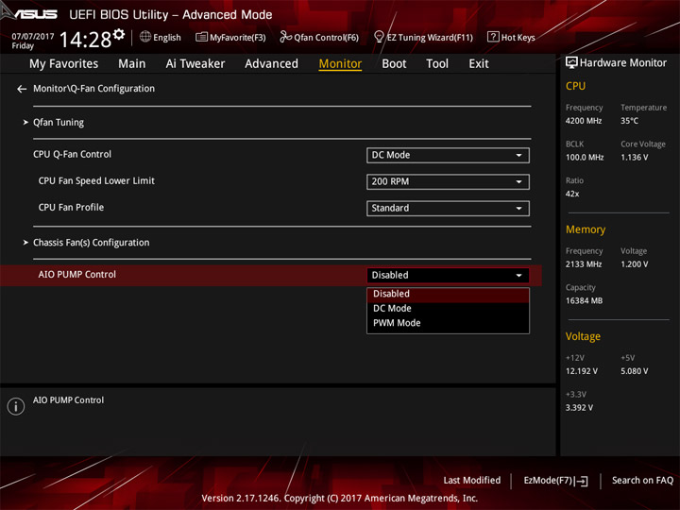
Task: Click the CPU Fan Speed Lower Limit label
Action: [x=96, y=180]
